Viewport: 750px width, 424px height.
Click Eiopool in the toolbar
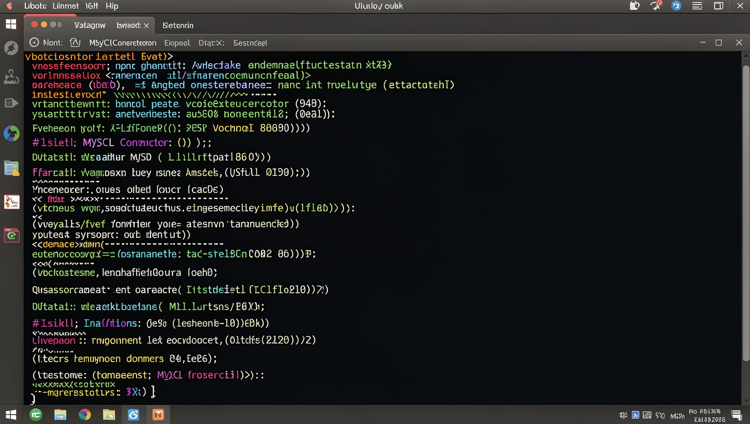coord(177,43)
